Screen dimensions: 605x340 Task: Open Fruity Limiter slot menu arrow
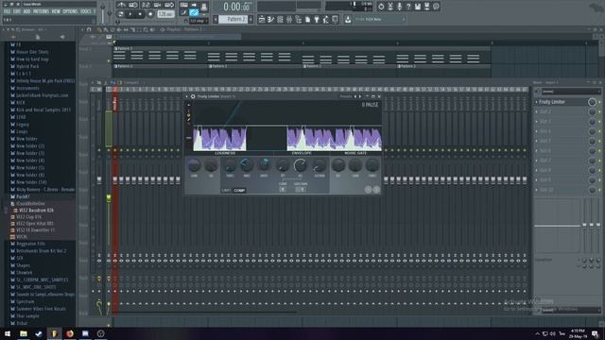pos(536,102)
